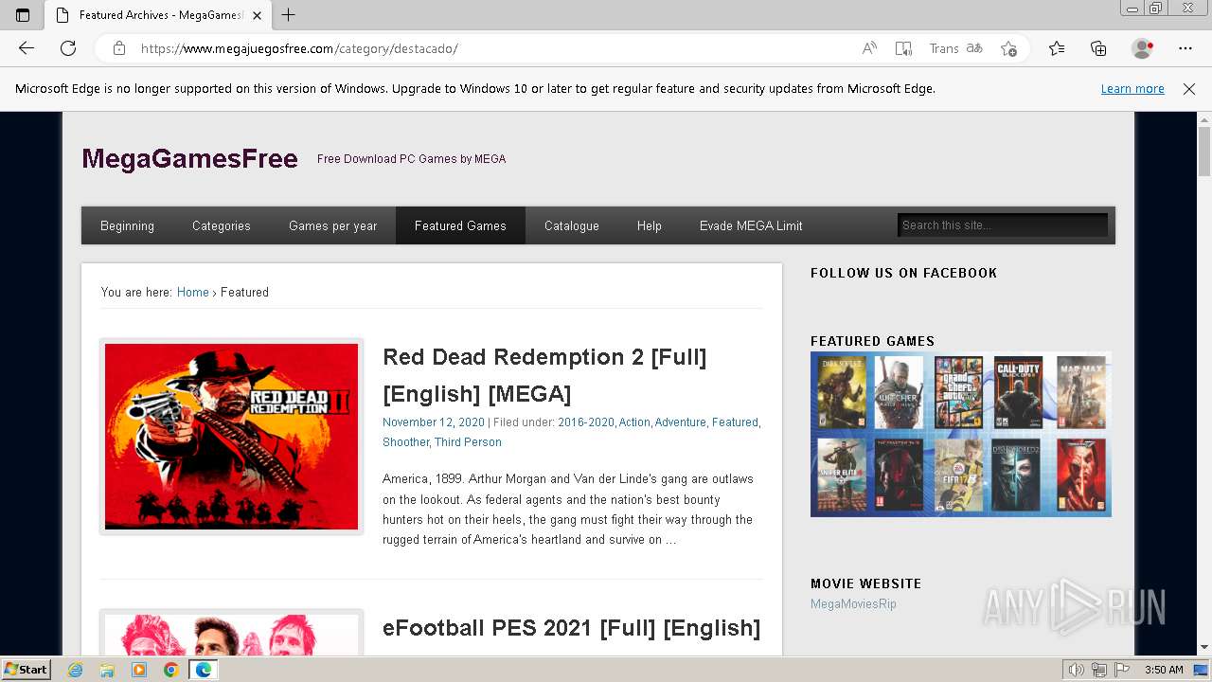Screen dimensions: 1212x682
Task: Open the 2016-2020 category link
Action: tap(586, 422)
